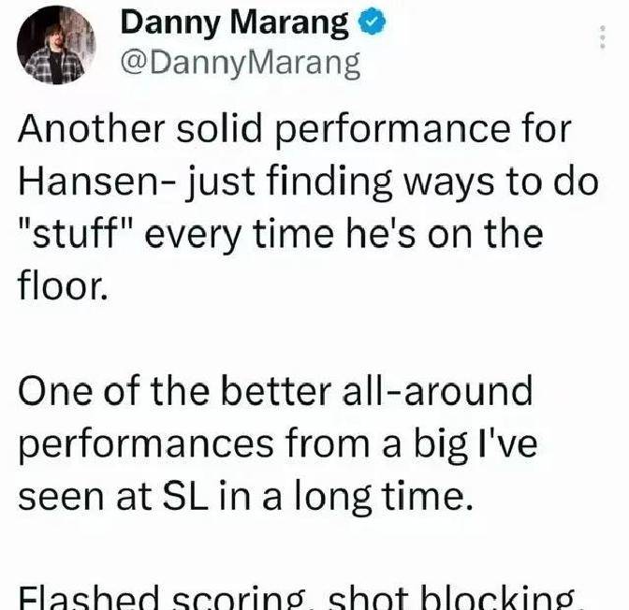
Task: Click the phrase "all-around" in second paragraph
Action: point(437,390)
